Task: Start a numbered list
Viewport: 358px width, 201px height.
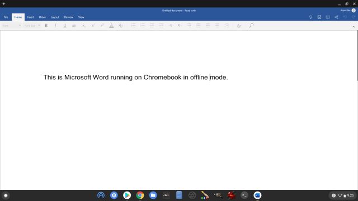Action: click(x=143, y=26)
